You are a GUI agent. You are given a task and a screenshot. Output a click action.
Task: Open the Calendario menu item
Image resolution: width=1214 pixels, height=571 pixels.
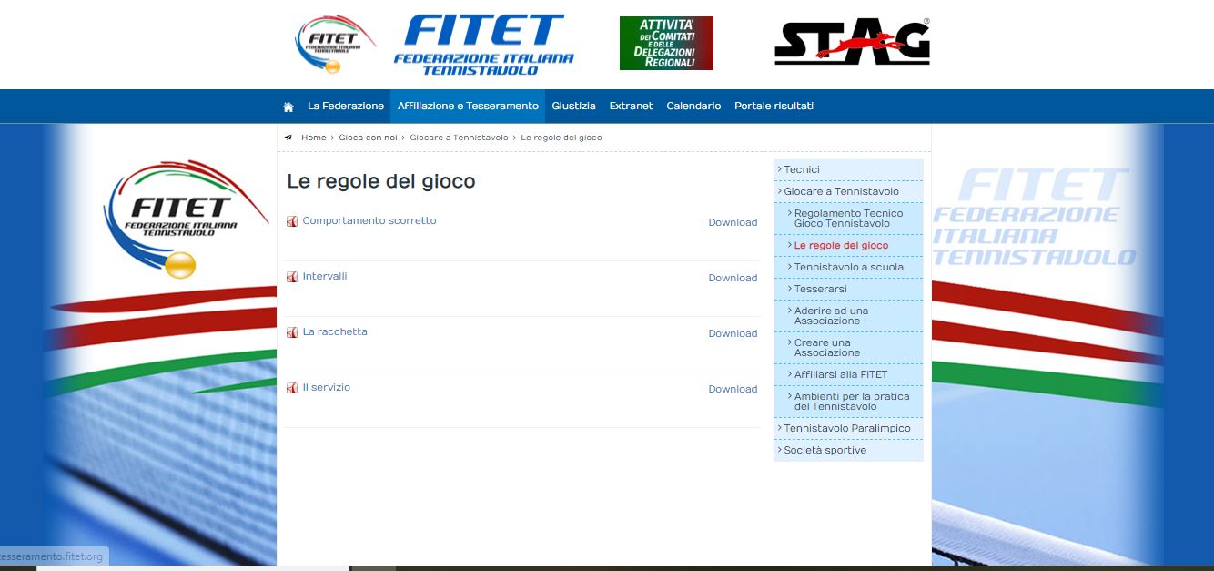click(x=693, y=106)
